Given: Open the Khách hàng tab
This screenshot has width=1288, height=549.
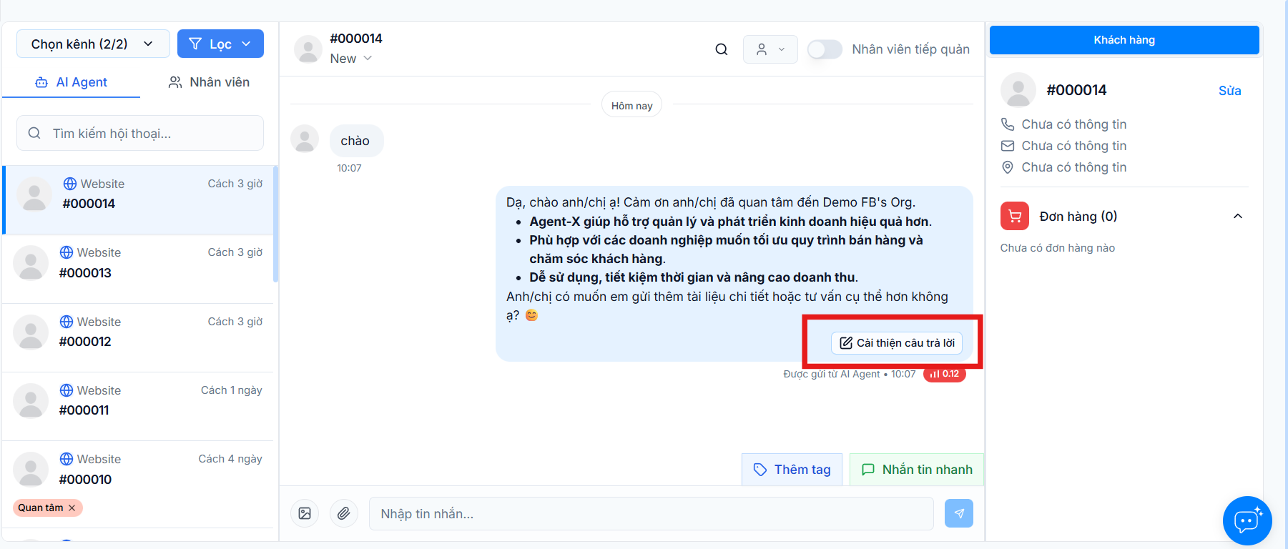Looking at the screenshot, I should [1124, 40].
